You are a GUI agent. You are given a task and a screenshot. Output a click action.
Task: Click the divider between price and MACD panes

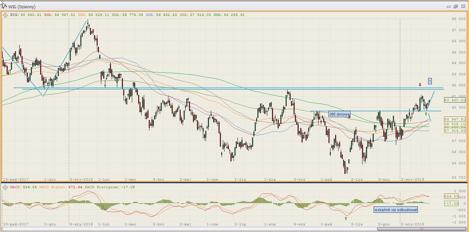click(x=234, y=183)
